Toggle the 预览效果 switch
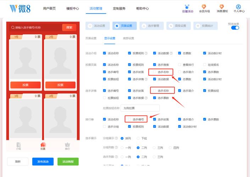The image size is (250, 177). (235, 28)
